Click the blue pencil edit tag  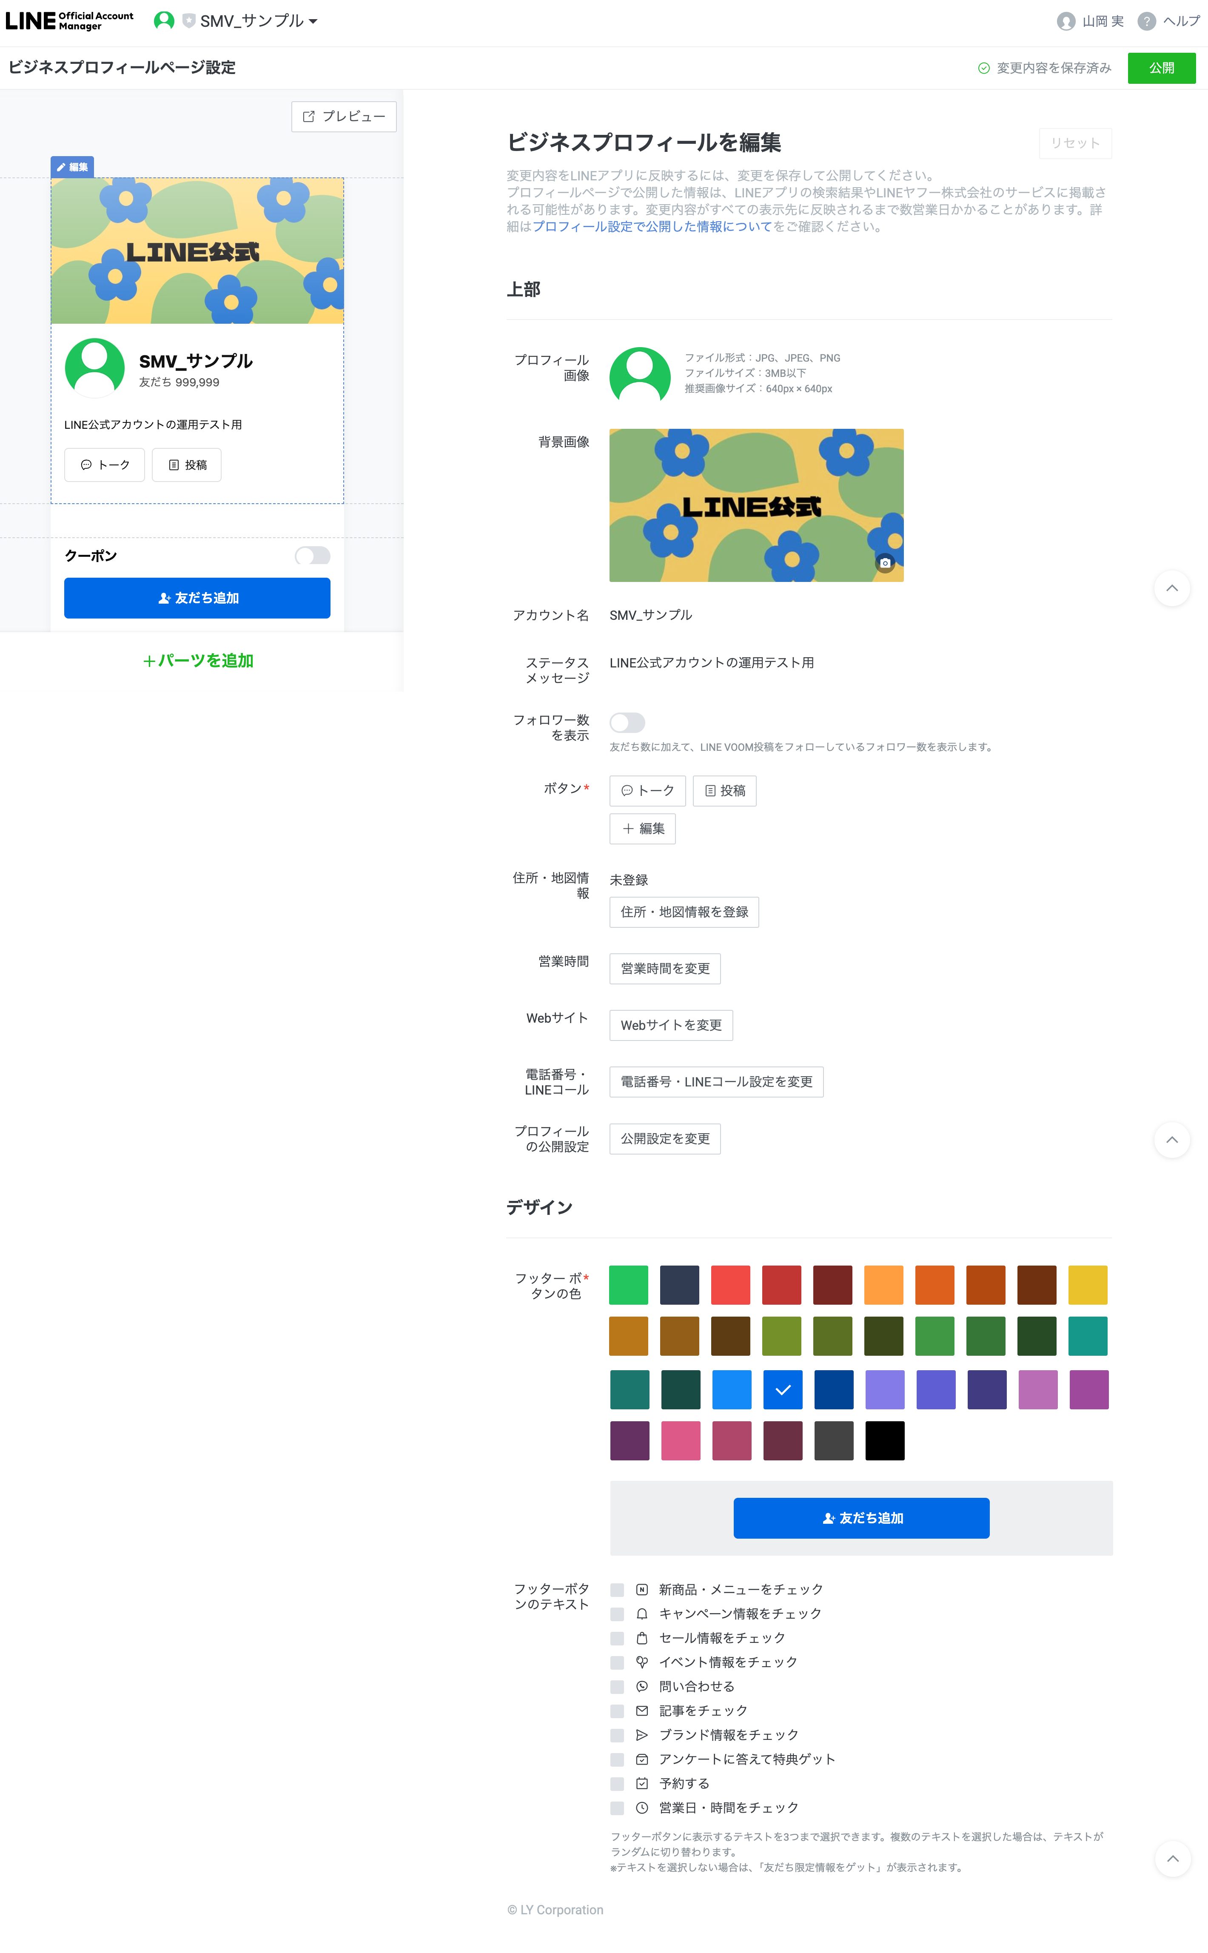pos(73,167)
